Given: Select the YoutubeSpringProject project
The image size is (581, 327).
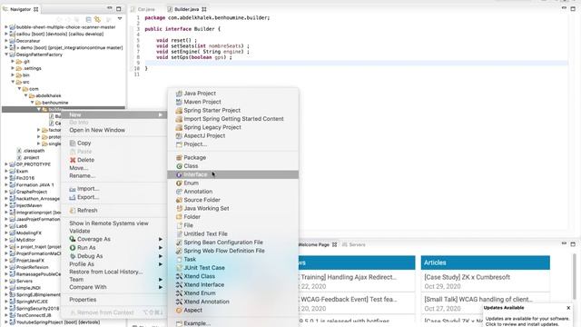Looking at the screenshot, I should pos(58,322).
